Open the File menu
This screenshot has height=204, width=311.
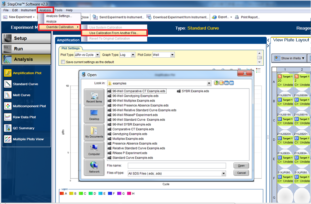click(x=6, y=10)
